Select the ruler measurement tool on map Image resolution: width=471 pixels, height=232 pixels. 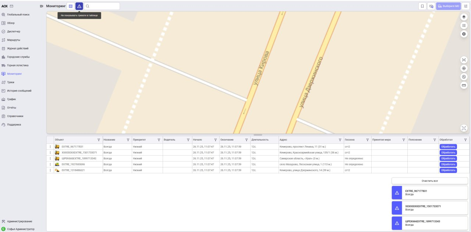click(464, 85)
